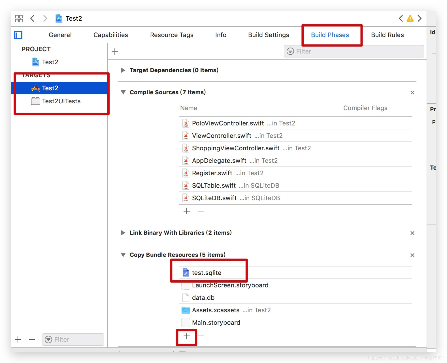Screen dimensions: 447x363
Task: Go forward with the right chevron
Action: pyautogui.click(x=45, y=18)
